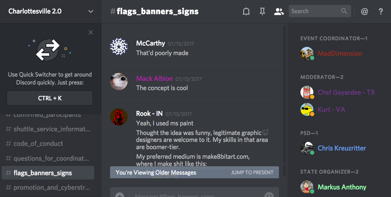Open help question mark icon
391x197 pixels.
[380, 12]
